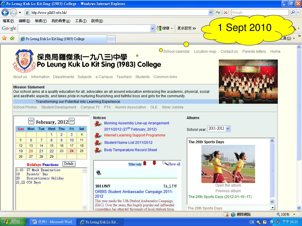
Task: Open the 編輯(E) menu
Action: click(x=24, y=21)
